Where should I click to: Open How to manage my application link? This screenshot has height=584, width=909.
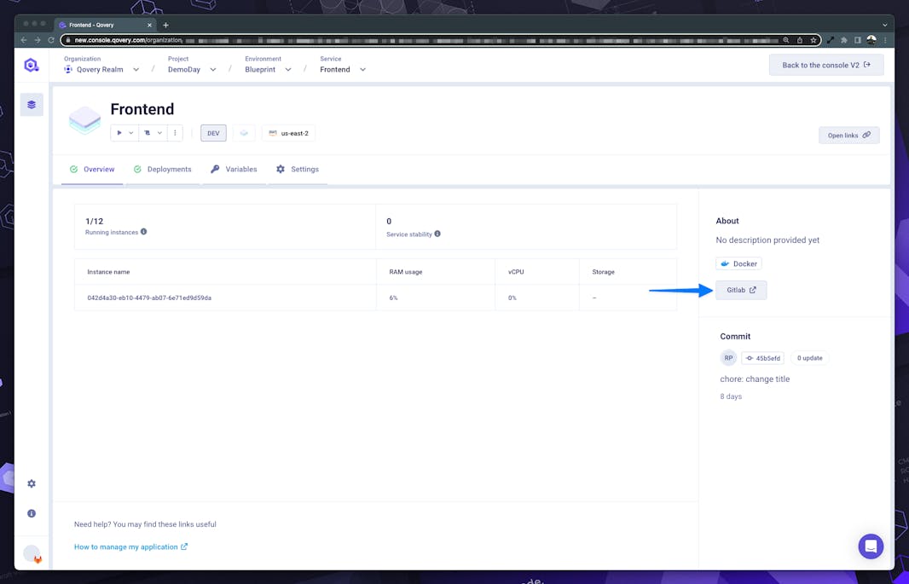pyautogui.click(x=130, y=547)
